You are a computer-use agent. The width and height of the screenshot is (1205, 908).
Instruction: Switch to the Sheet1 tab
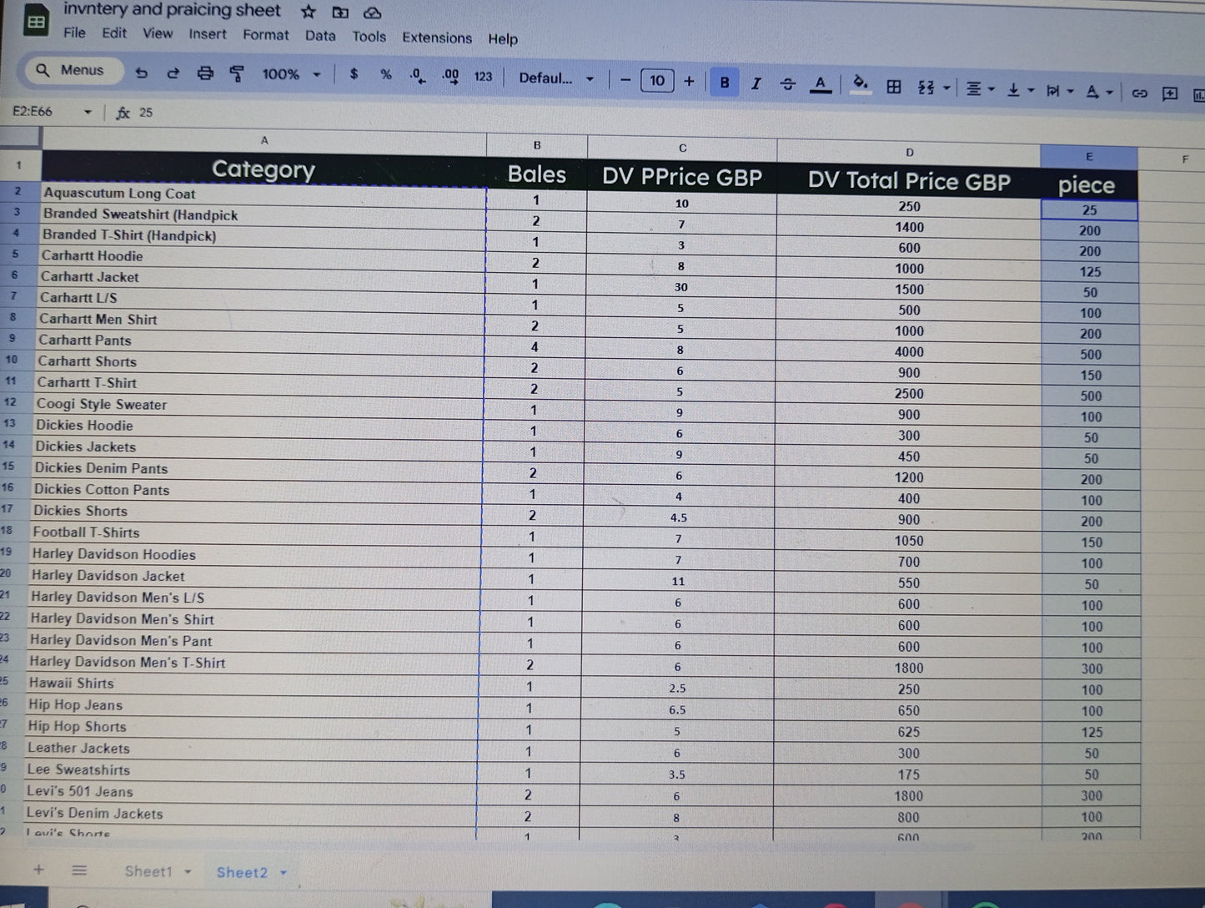[148, 871]
